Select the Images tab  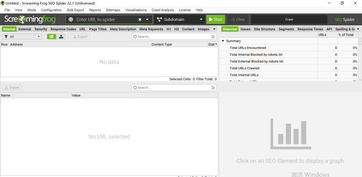[203, 29]
